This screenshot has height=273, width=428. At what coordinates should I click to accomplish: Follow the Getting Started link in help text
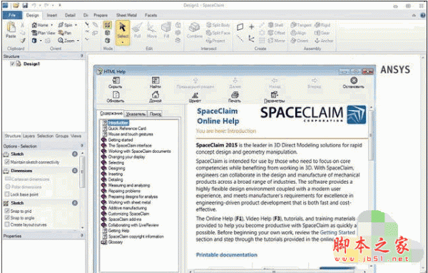tap(337, 232)
